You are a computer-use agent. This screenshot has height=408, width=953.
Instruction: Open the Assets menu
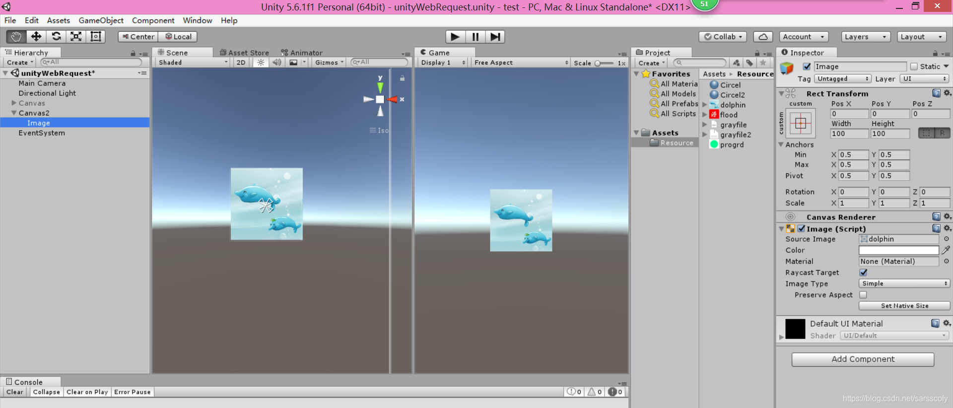pos(59,20)
